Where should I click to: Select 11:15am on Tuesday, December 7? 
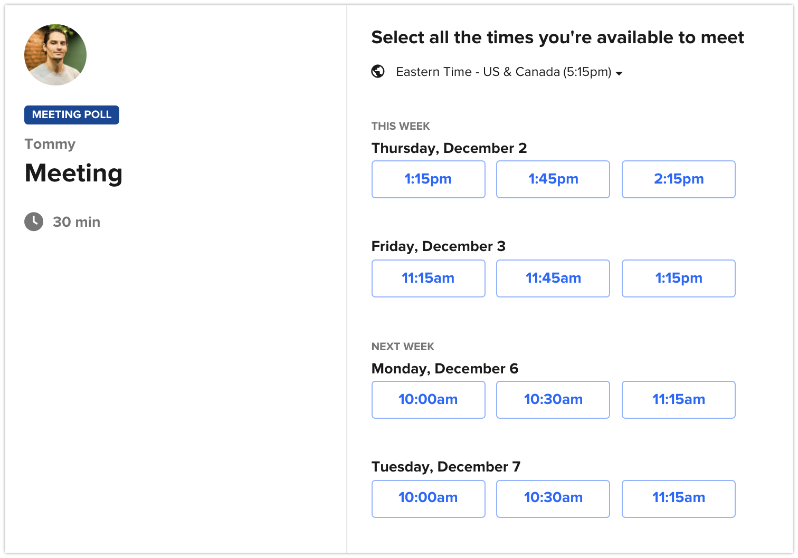tap(678, 498)
